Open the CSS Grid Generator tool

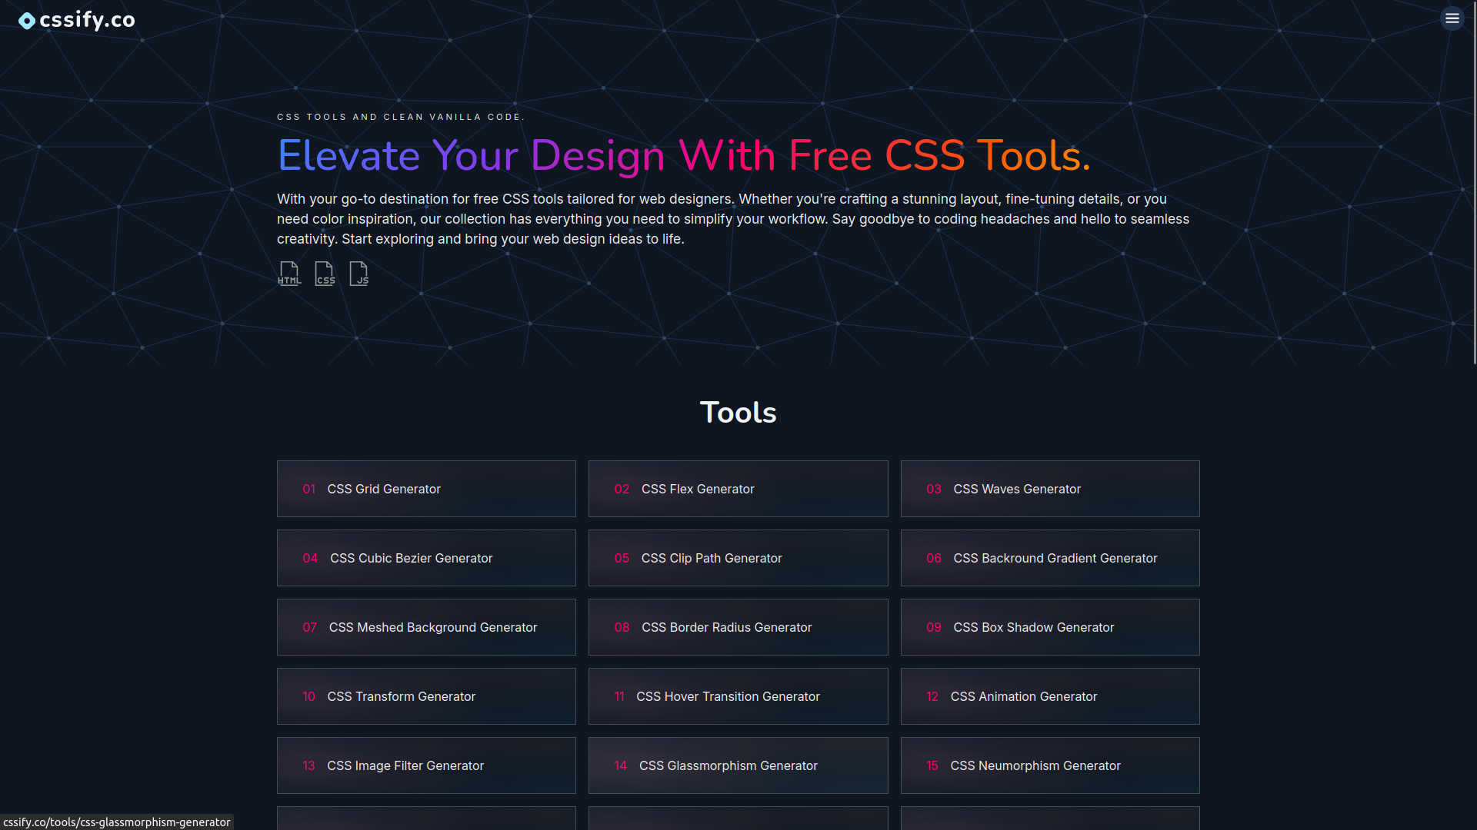point(426,489)
